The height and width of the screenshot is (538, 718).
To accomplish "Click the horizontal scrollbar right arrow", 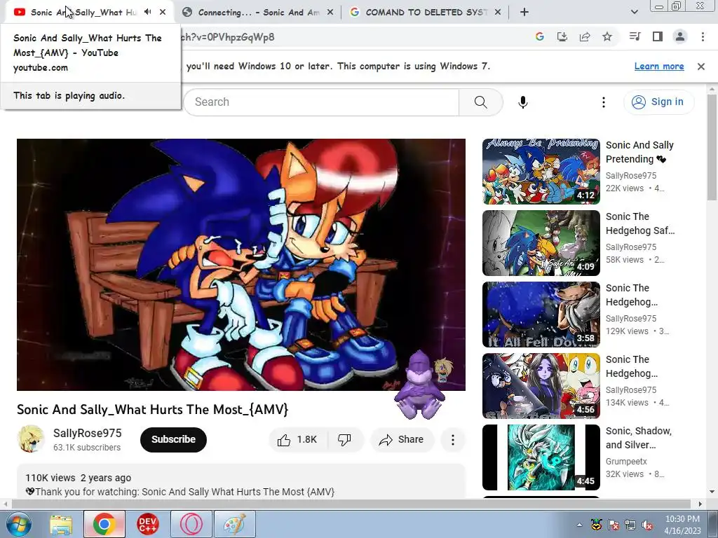I will pyautogui.click(x=700, y=504).
